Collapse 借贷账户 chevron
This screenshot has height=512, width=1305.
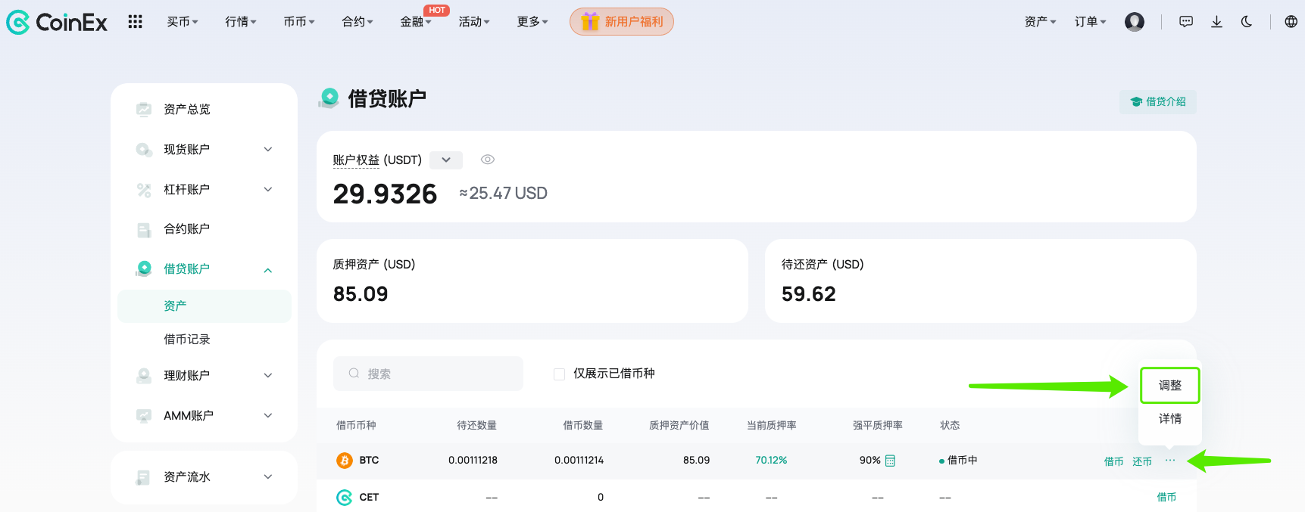tap(268, 269)
